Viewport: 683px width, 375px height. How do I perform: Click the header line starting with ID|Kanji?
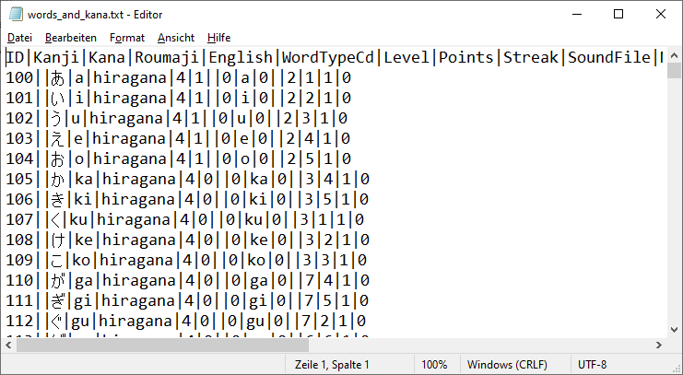(x=335, y=57)
